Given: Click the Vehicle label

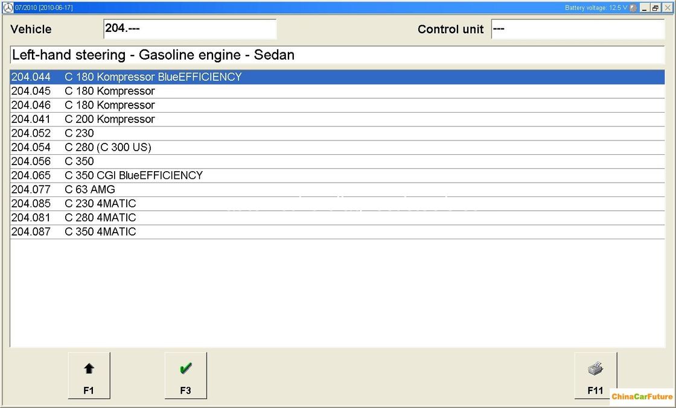Looking at the screenshot, I should pos(31,30).
